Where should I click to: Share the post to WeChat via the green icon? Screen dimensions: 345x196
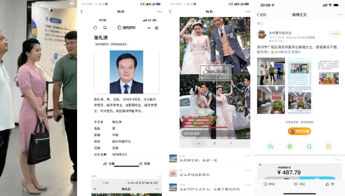click(271, 146)
